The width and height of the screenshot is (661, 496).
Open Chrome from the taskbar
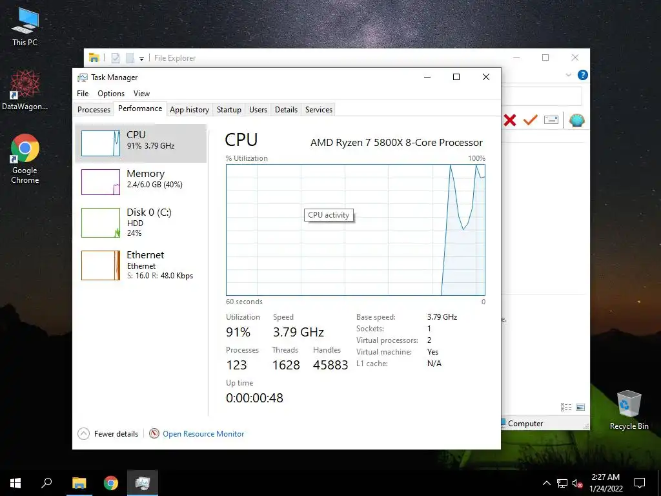[111, 483]
